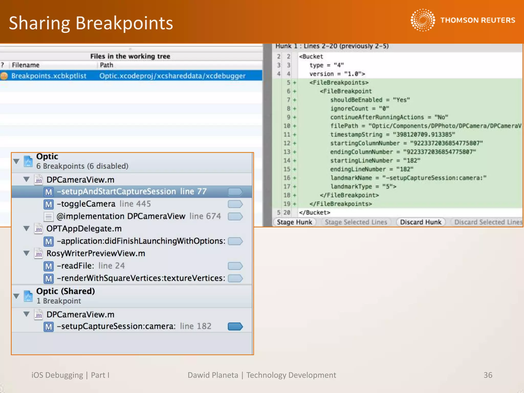Select the Breakpoints.xcbkptlist file row
This screenshot has height=393, width=524.
click(131, 76)
